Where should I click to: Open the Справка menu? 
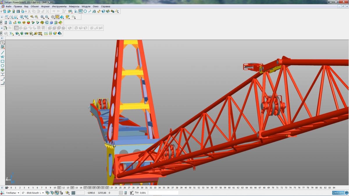tap(106, 6)
